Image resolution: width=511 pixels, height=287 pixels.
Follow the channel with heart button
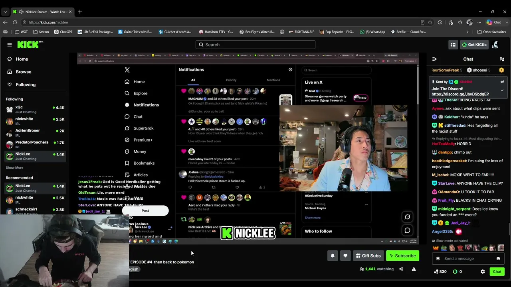pos(345,256)
